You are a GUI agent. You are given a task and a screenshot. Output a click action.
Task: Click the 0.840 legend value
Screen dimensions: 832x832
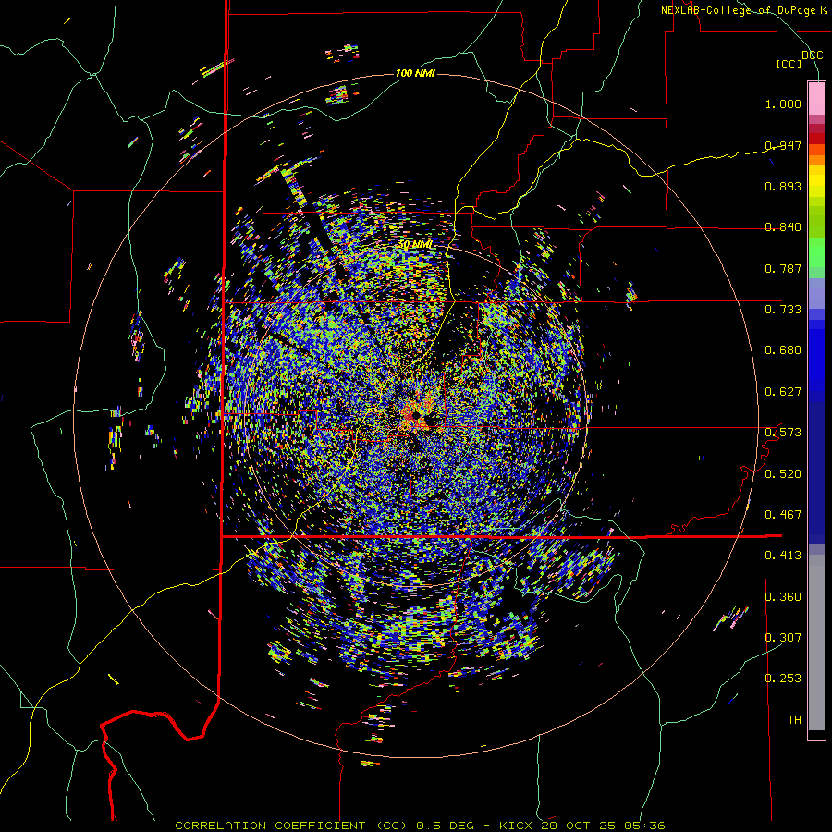783,227
